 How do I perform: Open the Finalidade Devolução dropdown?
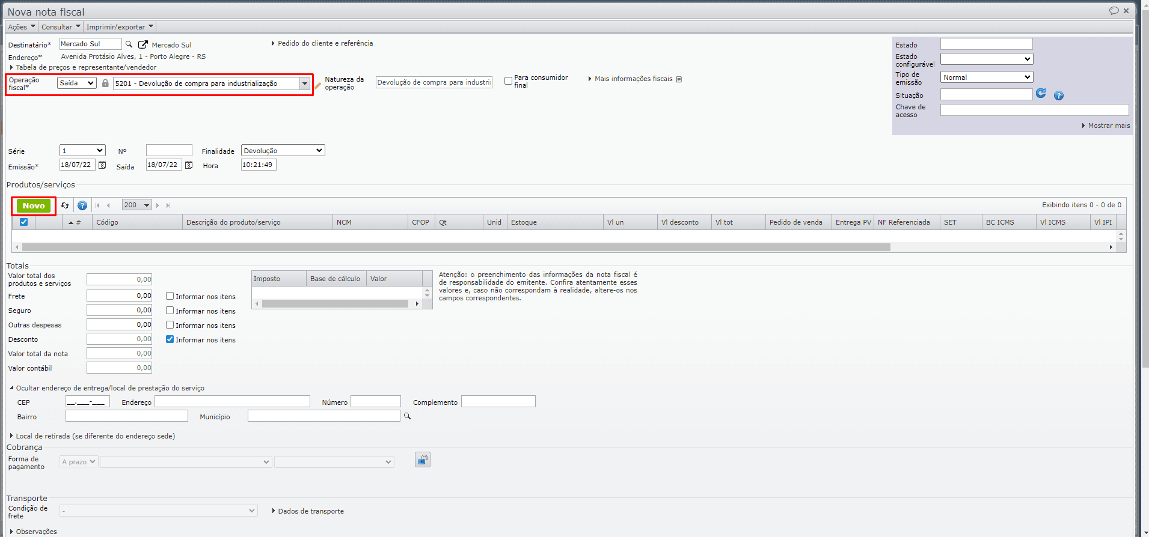(x=283, y=150)
